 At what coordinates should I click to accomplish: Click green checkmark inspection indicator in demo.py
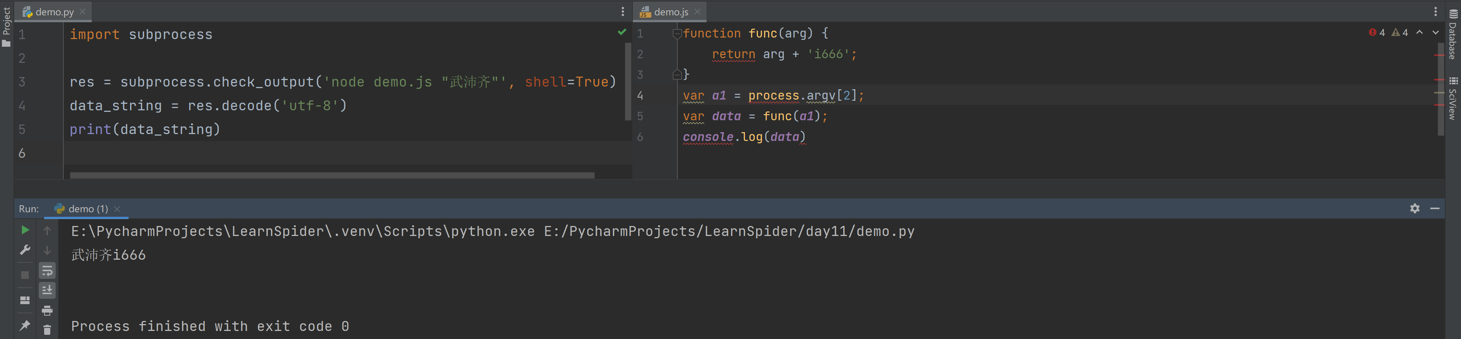coord(622,32)
